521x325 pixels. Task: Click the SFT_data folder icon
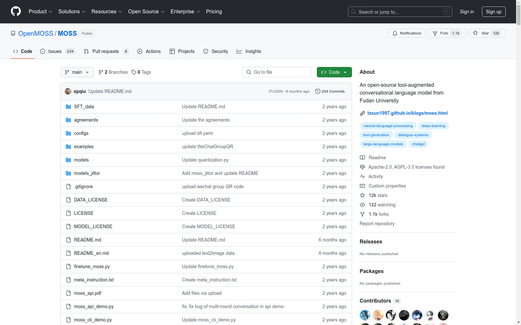pos(68,107)
